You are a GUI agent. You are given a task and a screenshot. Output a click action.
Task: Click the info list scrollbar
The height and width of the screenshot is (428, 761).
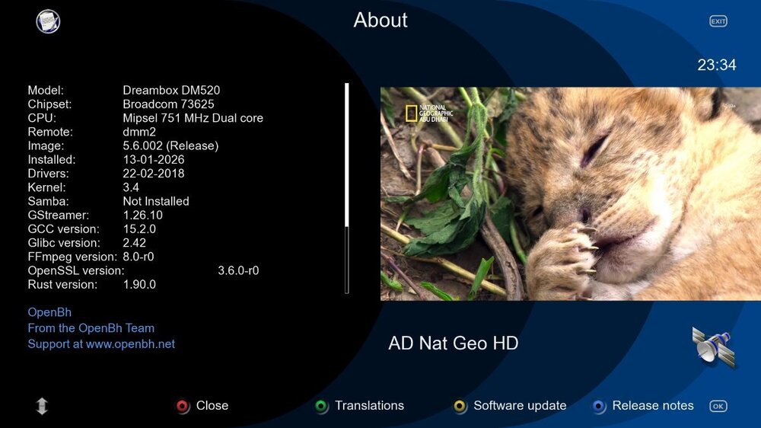click(x=346, y=189)
